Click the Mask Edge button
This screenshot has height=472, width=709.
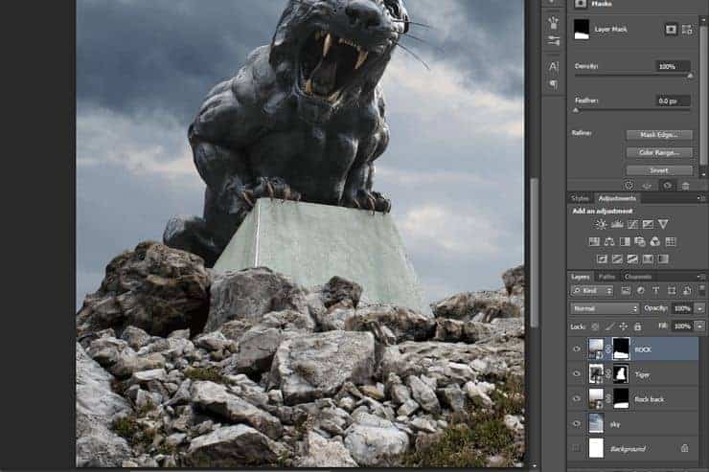(659, 135)
